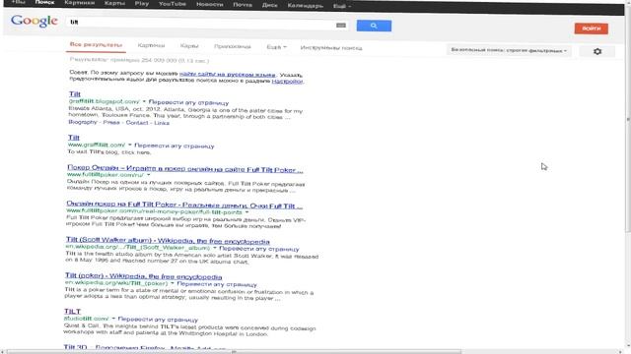This screenshot has height=354, width=631.
Task: Open dropdown arrow next to graffitilt.blogspot.com URL
Action: (144, 101)
